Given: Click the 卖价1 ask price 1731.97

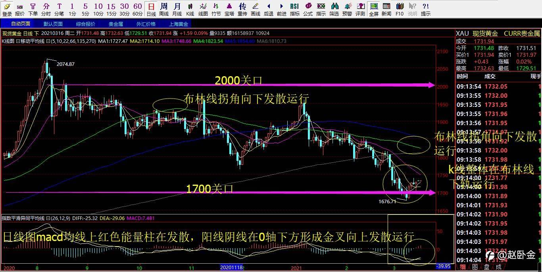Looking at the screenshot, I should (x=527, y=55).
